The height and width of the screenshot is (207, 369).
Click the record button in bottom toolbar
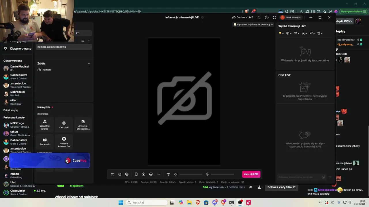point(144,174)
